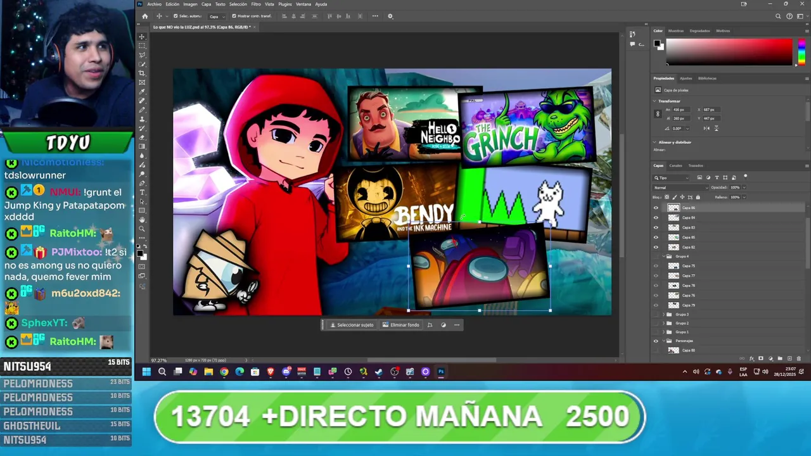Flip horizontally in the Transformar section
This screenshot has height=456, width=811.
click(706, 129)
